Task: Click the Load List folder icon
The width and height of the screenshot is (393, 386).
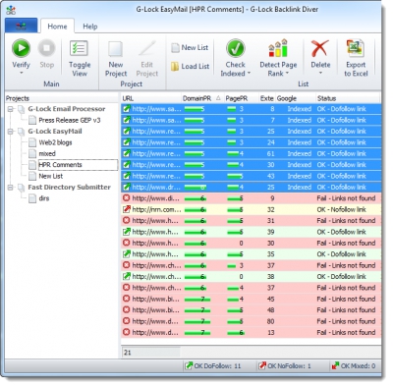Action: (175, 67)
